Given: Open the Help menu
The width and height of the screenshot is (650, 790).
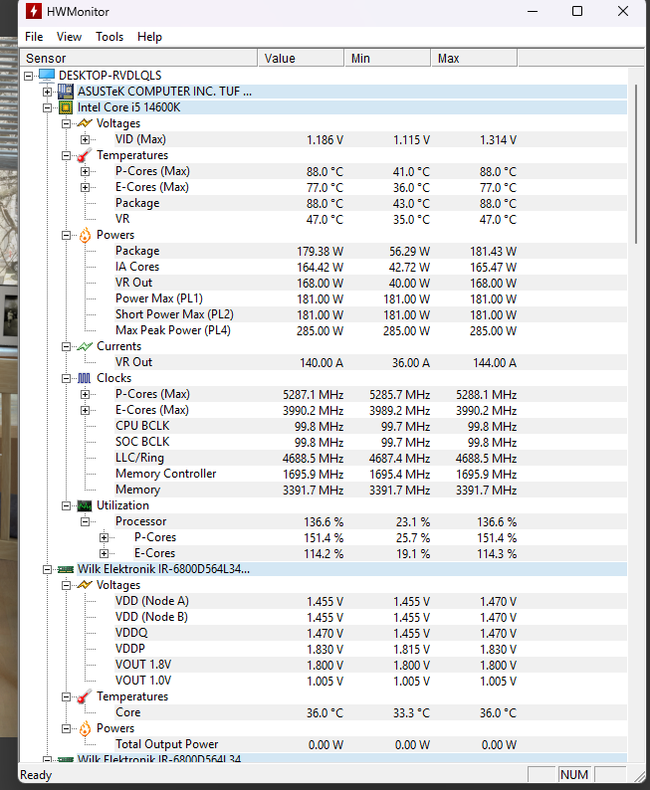Looking at the screenshot, I should 149,37.
